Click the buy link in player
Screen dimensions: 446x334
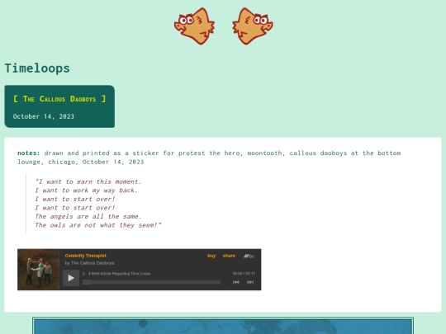pos(211,256)
